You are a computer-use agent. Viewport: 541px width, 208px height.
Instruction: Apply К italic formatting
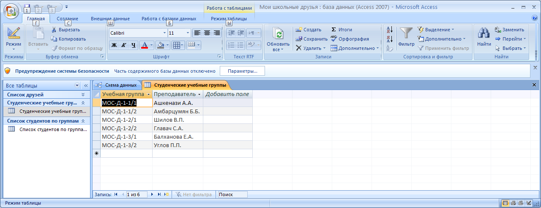click(124, 45)
